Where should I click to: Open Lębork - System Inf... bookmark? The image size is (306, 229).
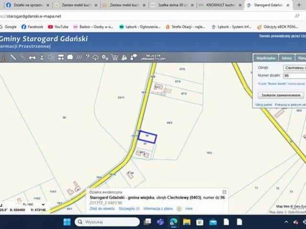[x=231, y=27]
